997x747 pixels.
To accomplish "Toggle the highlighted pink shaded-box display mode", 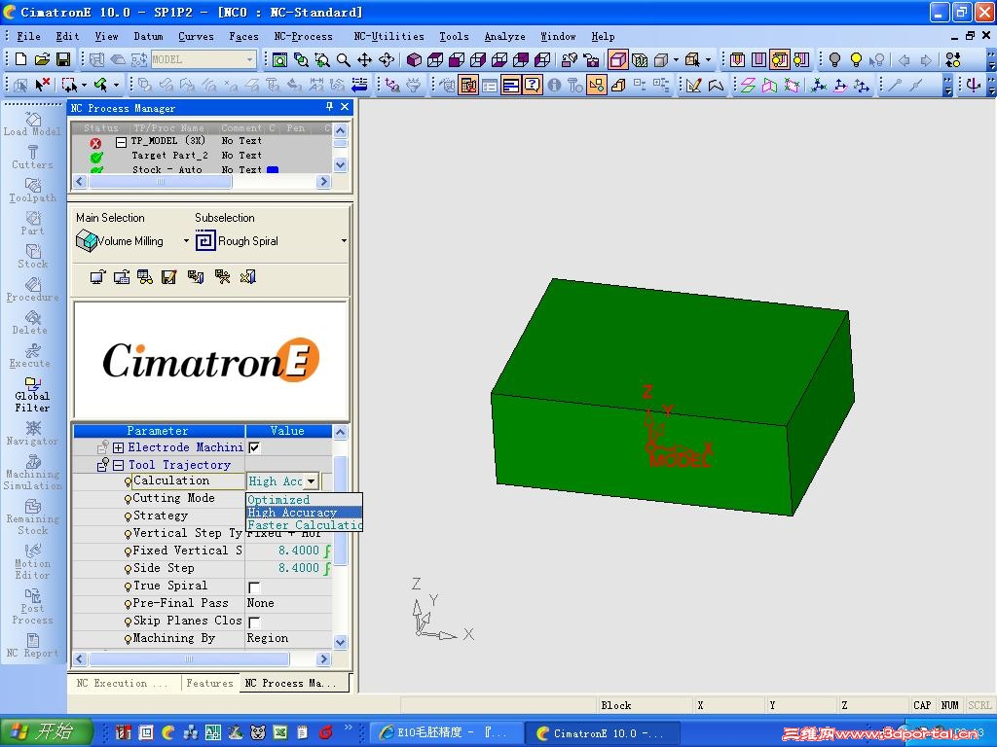I will (618, 60).
